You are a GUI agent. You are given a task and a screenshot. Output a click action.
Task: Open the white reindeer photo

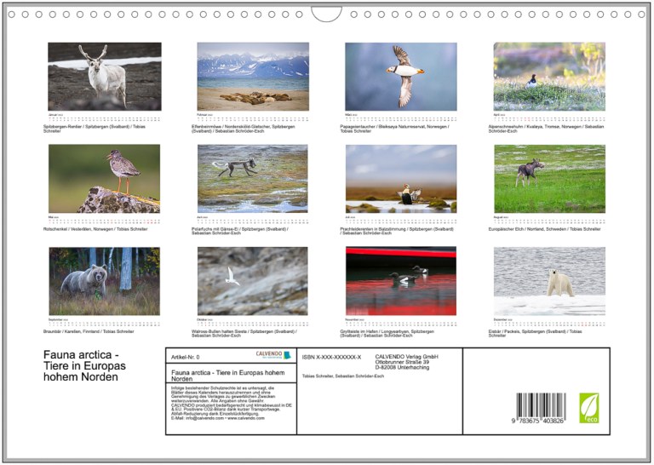tap(104, 77)
